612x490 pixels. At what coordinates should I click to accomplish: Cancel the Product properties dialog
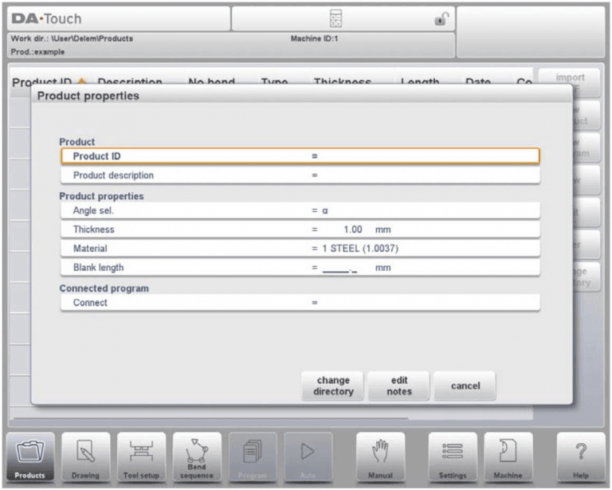[x=465, y=386]
